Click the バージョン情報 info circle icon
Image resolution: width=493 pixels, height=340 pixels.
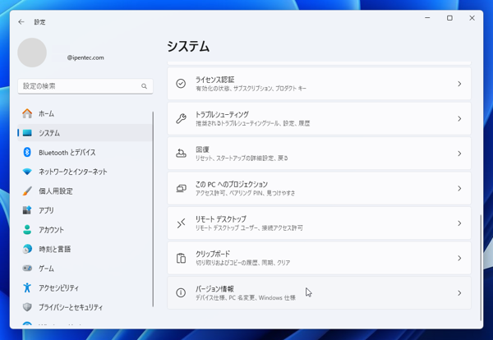(x=181, y=293)
